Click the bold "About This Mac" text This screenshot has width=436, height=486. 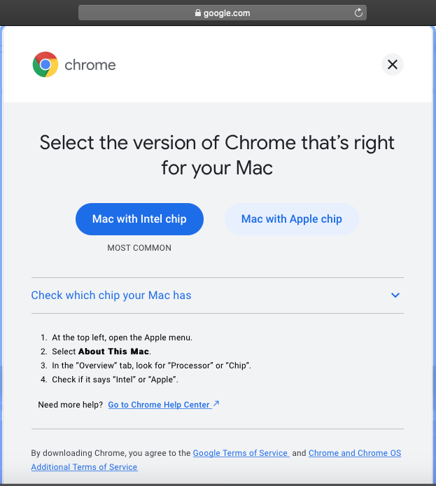[113, 352]
